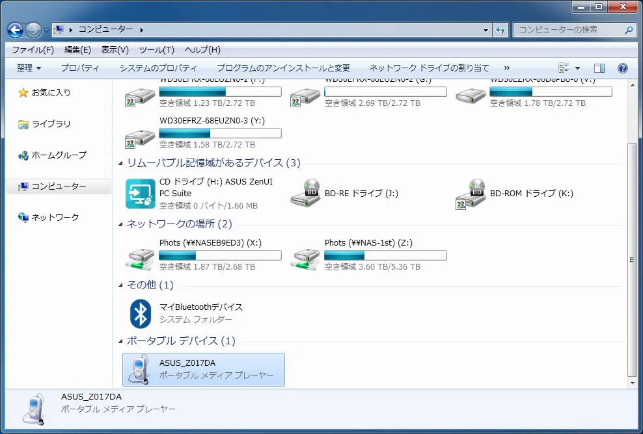
Task: Click drive icon with 1.78 TB free
Action: point(471,97)
